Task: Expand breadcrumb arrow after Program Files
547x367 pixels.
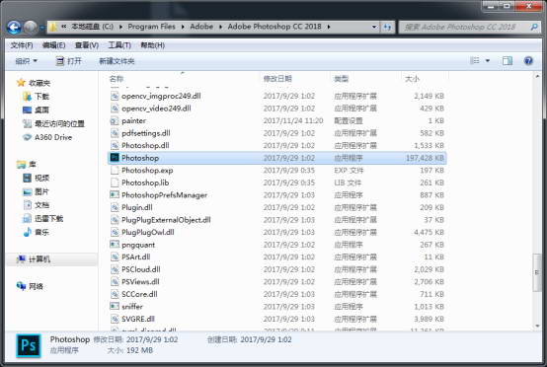Action: (183, 27)
